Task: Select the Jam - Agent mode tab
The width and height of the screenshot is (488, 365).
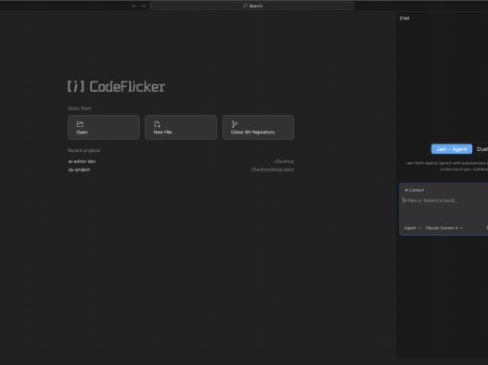Action: tap(452, 149)
